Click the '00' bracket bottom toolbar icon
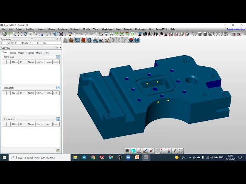Screen dimensions: 246x184 [x=157, y=151]
